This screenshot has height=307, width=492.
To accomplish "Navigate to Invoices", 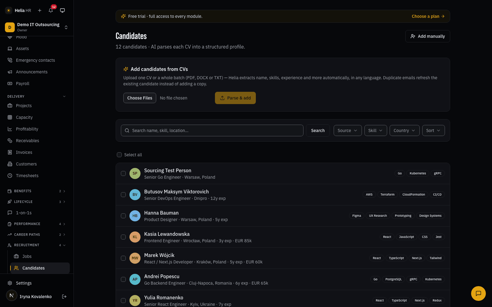I will [37, 152].
